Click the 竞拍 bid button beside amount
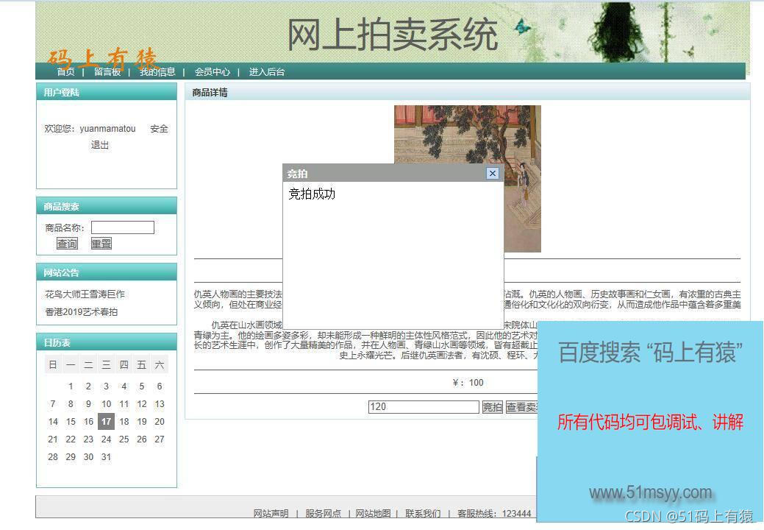Screen dimensions: 764x530 pyautogui.click(x=492, y=407)
